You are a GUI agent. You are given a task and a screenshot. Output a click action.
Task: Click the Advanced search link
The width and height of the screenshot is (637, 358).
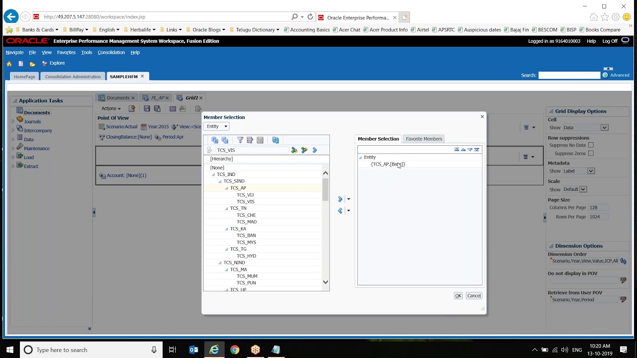click(x=620, y=75)
